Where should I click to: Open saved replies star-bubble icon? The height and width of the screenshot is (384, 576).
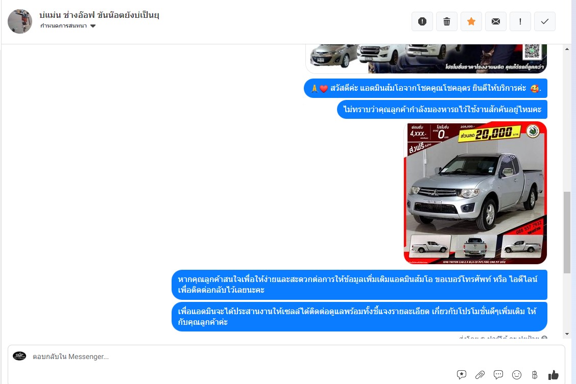click(x=462, y=374)
